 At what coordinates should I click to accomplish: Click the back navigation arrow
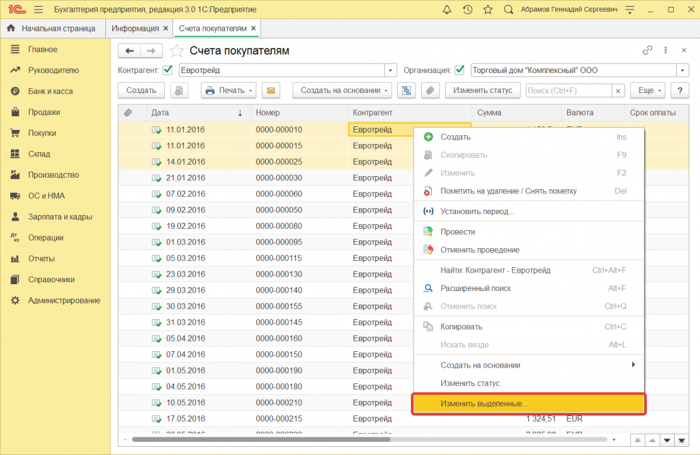click(x=130, y=51)
